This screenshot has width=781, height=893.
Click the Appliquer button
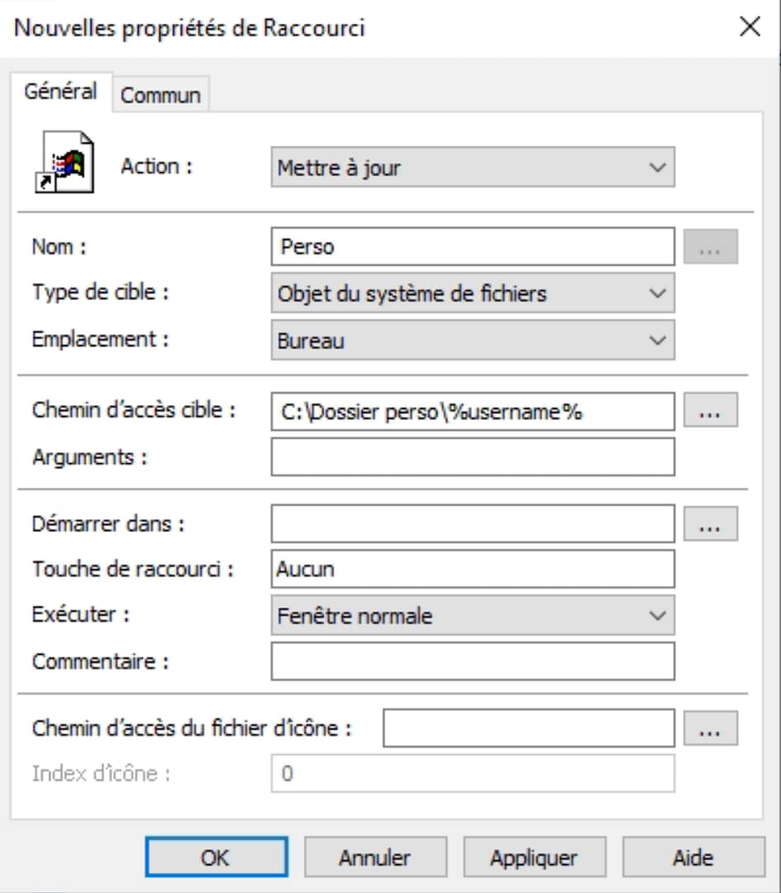tap(534, 857)
